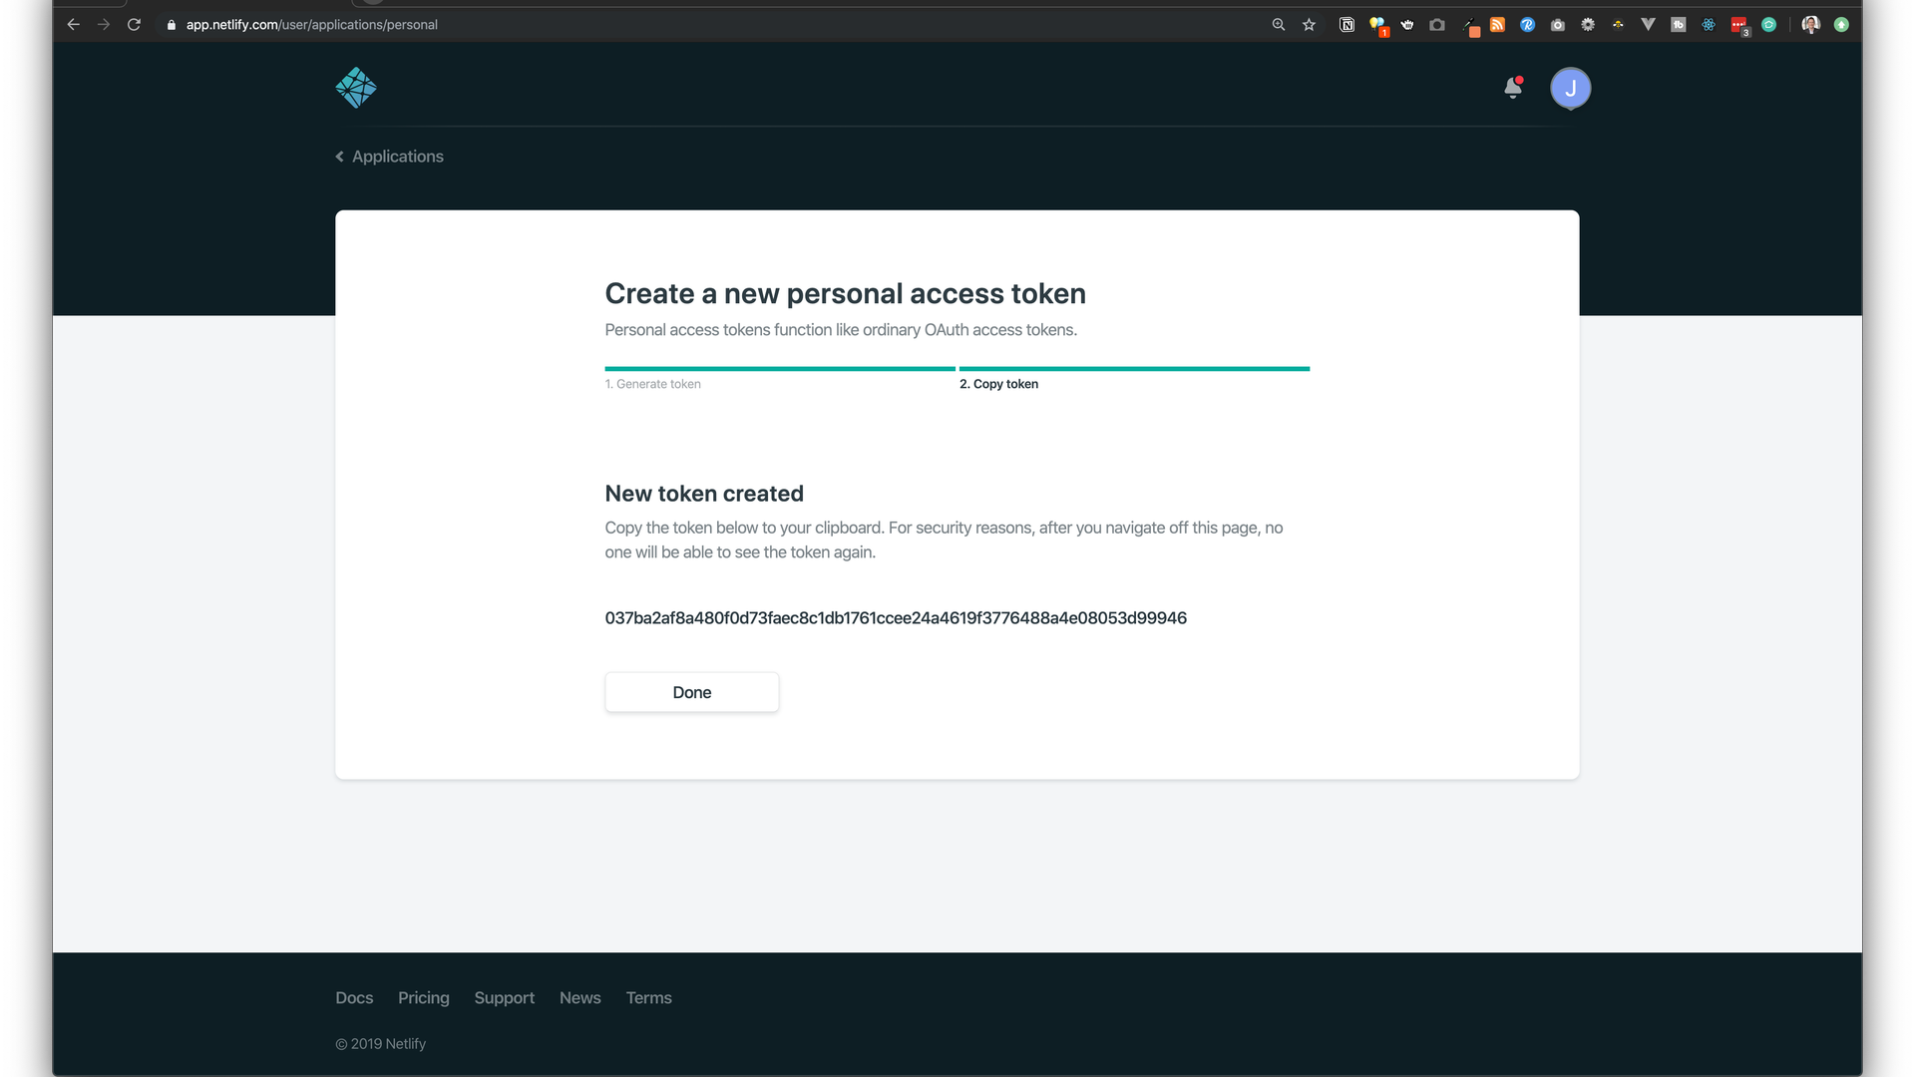Click the Copy token step

pos(998,384)
